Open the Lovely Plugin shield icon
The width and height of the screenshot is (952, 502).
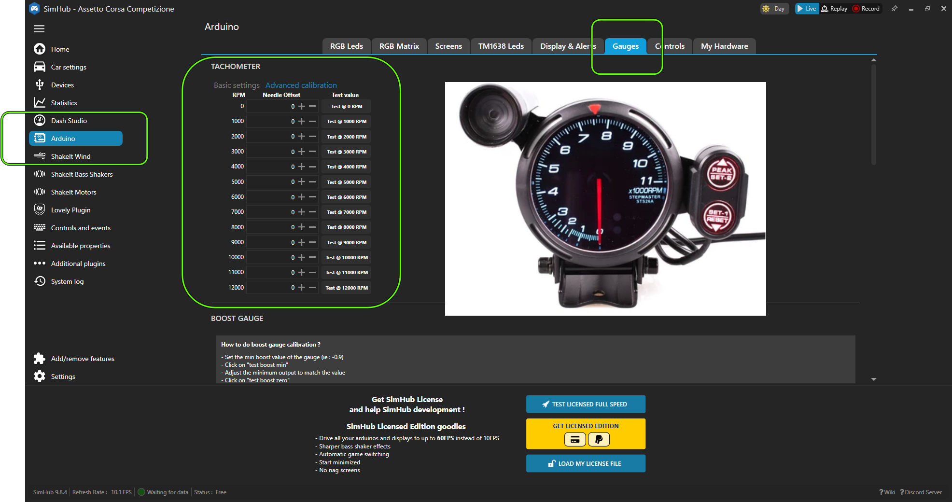[x=40, y=209]
